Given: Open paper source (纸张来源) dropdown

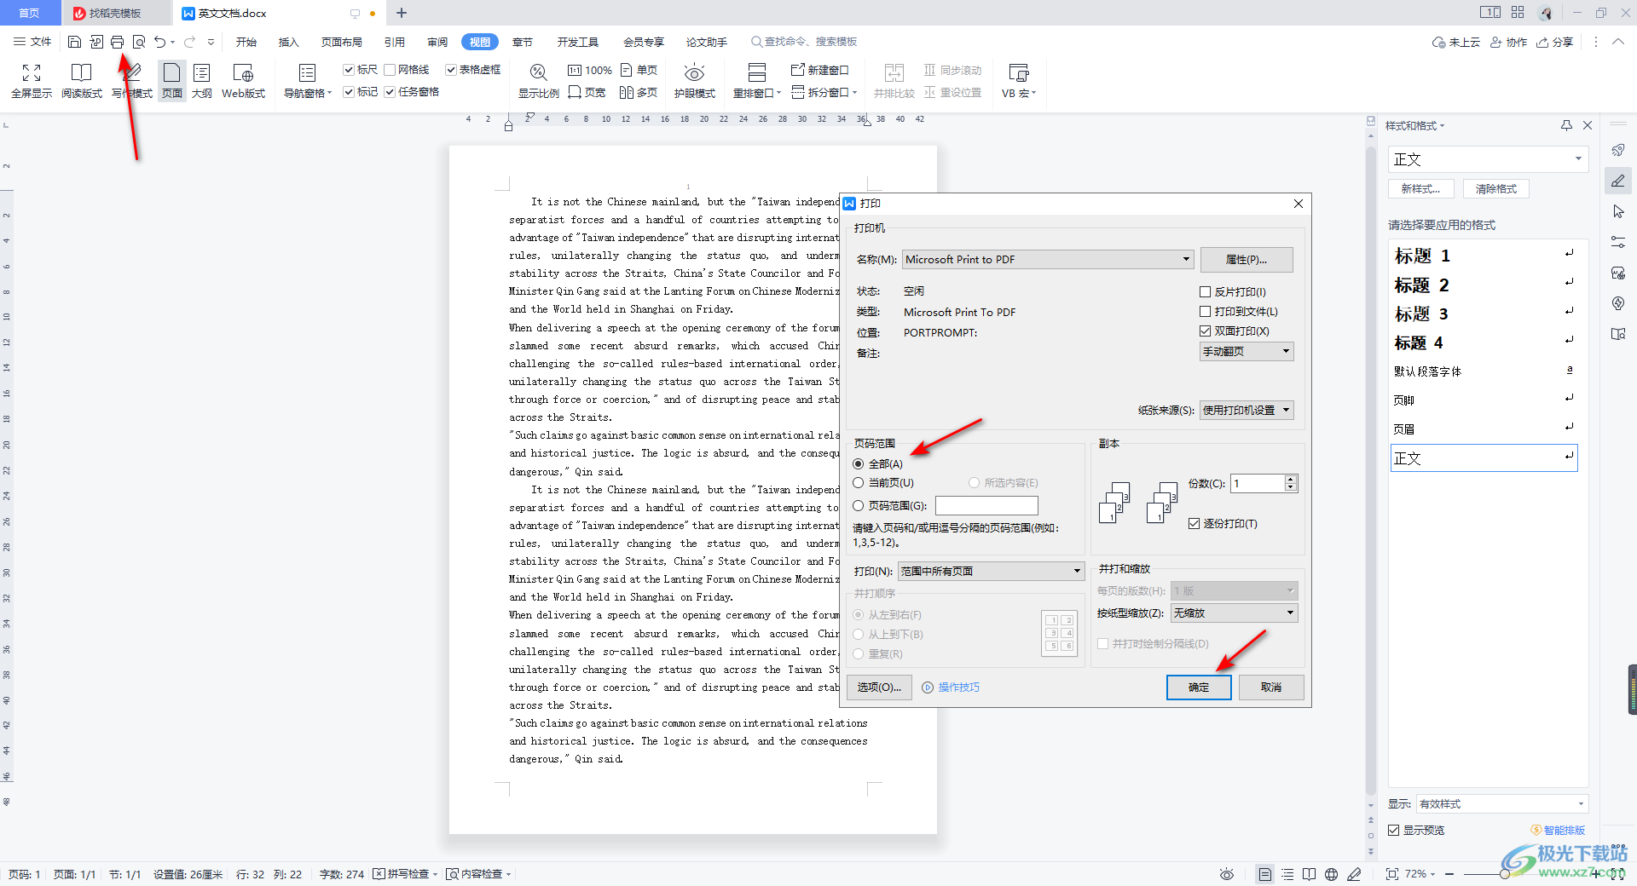Looking at the screenshot, I should pos(1247,411).
